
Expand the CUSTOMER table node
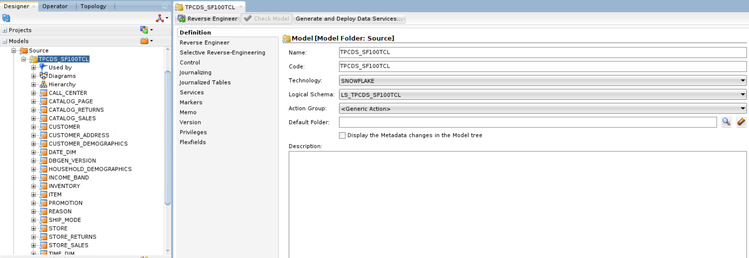coord(34,127)
